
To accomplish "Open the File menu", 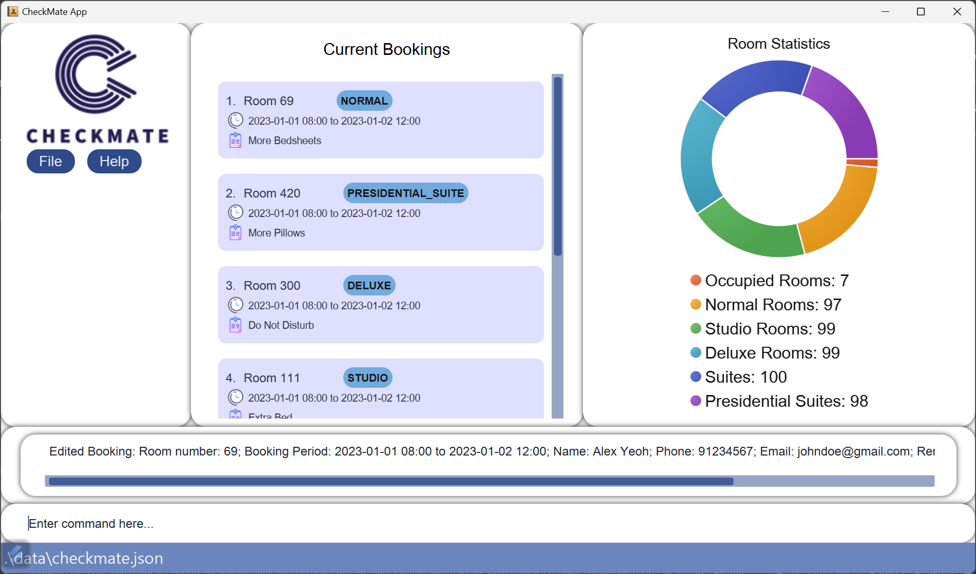I will (50, 162).
